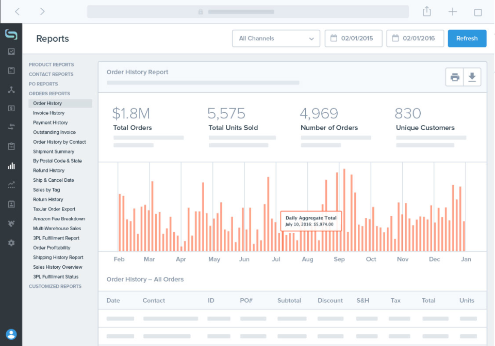
Task: Expand the Customized Reports section
Action: pyautogui.click(x=55, y=286)
